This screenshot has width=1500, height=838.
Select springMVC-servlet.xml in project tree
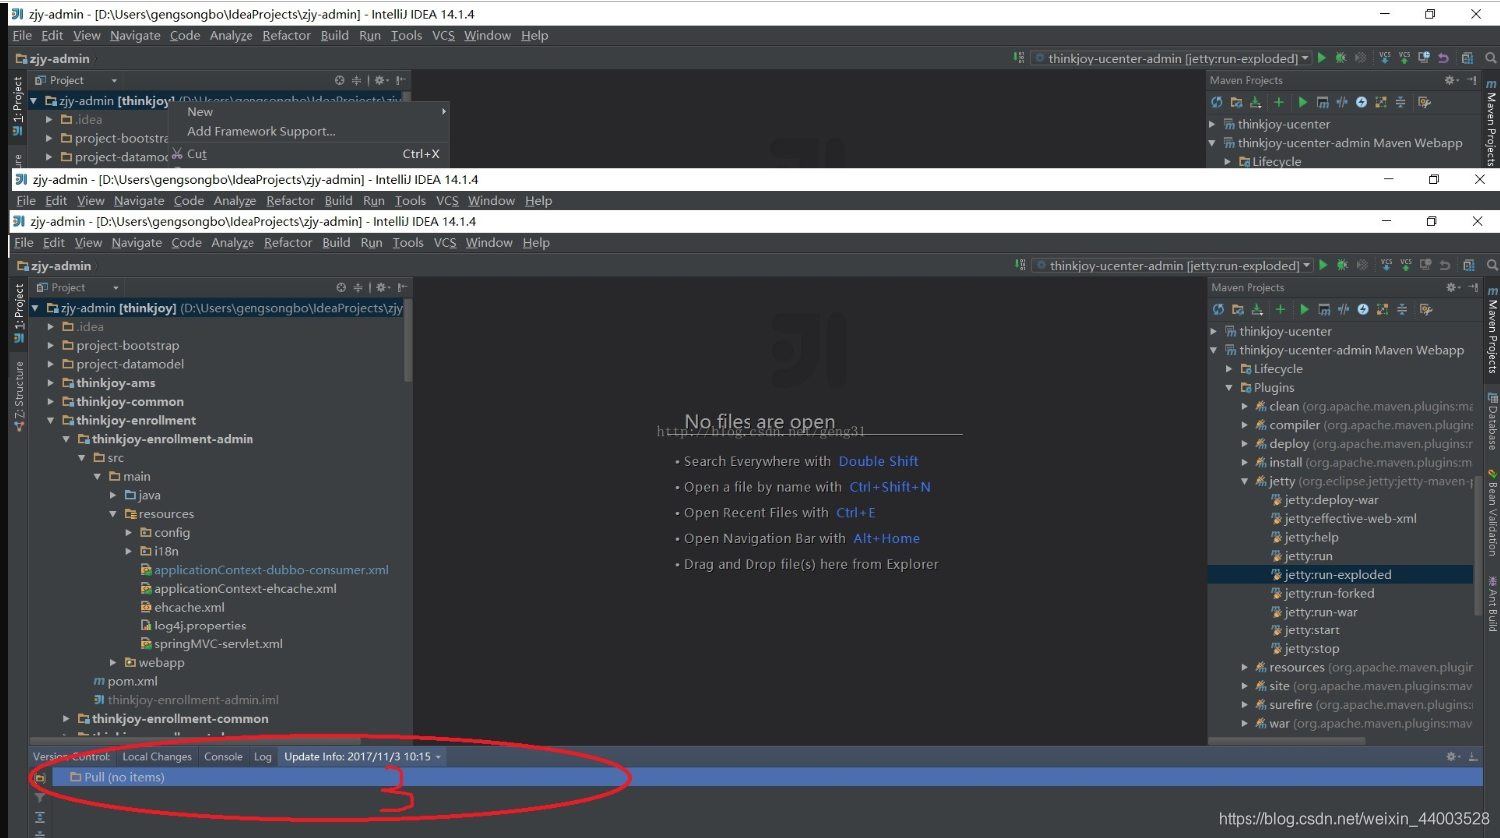pos(218,644)
